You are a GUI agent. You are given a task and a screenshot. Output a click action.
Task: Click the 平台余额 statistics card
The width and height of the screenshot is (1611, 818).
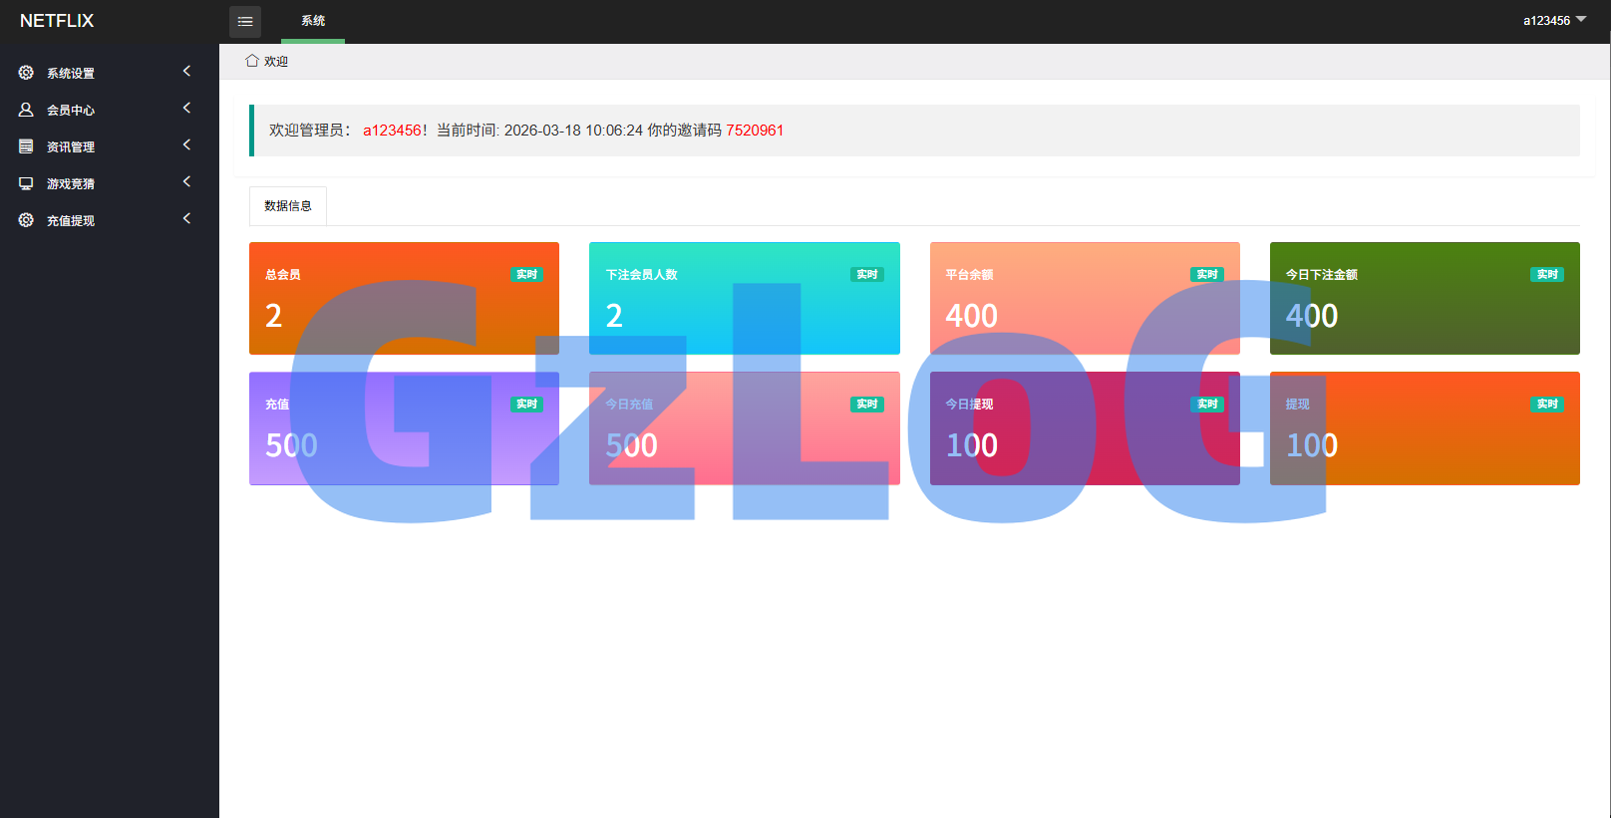[1085, 298]
